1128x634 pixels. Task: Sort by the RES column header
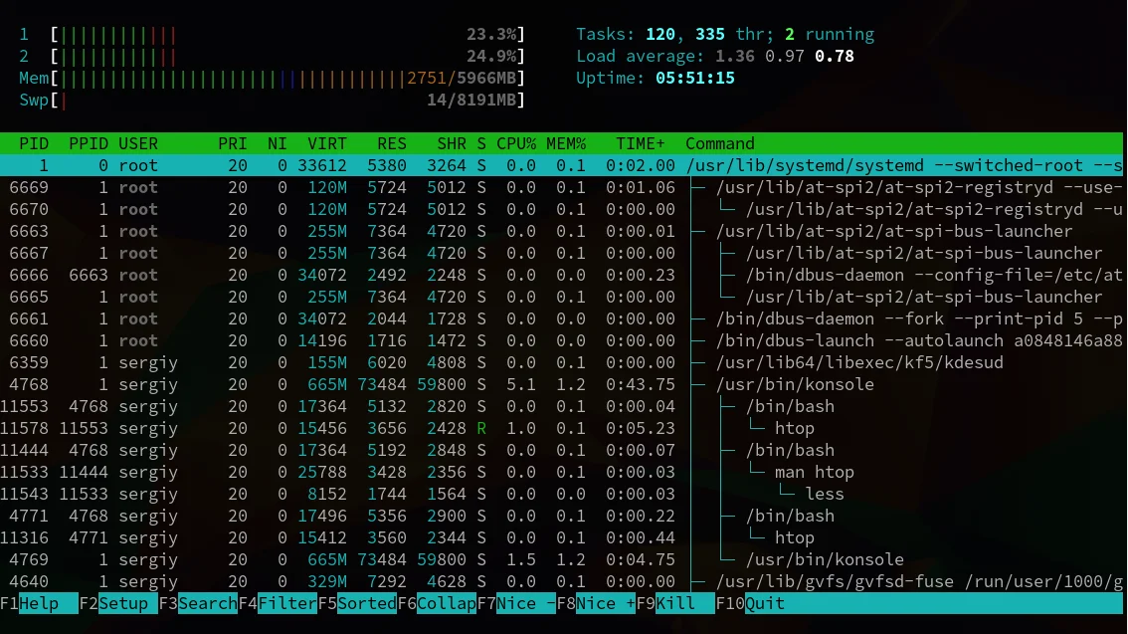391,143
